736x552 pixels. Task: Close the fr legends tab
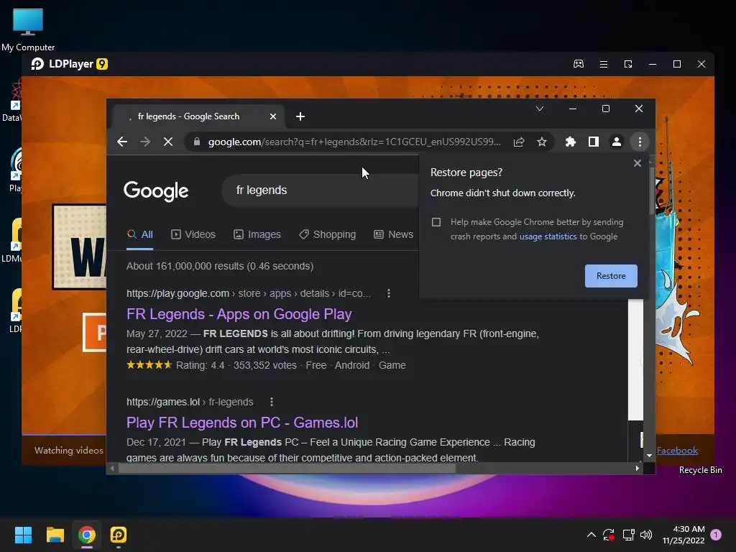point(272,116)
